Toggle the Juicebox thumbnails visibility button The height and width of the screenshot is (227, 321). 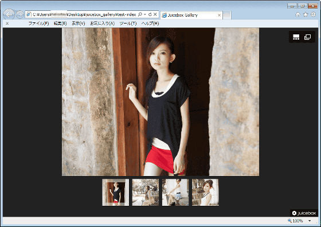coord(296,37)
